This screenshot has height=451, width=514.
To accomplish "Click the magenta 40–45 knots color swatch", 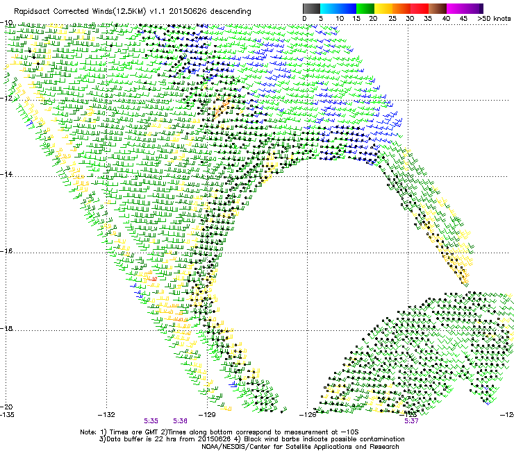I will 456,8.
